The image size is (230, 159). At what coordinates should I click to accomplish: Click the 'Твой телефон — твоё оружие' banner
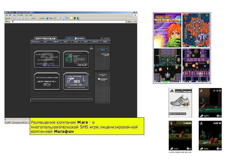click(76, 81)
